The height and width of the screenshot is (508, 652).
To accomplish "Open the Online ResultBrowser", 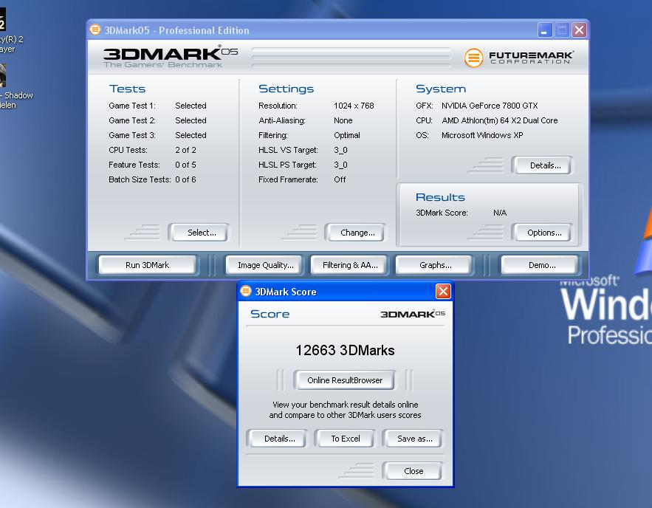I will coord(345,380).
